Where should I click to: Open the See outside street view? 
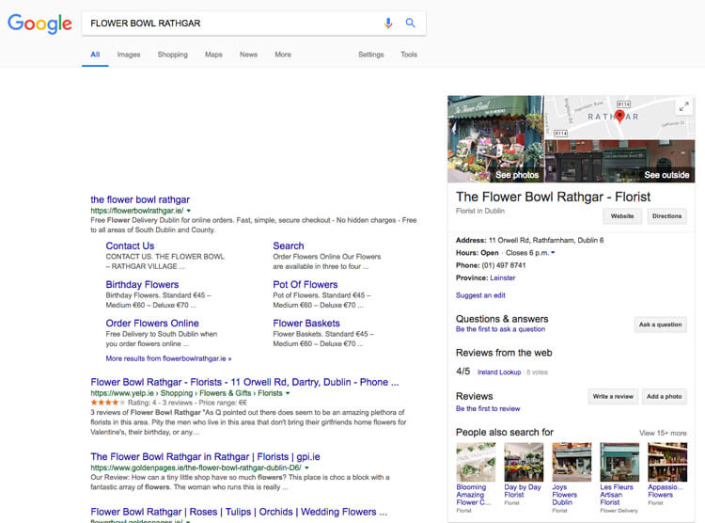point(620,161)
